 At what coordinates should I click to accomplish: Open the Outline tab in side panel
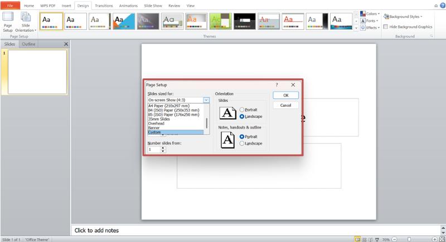pos(29,44)
